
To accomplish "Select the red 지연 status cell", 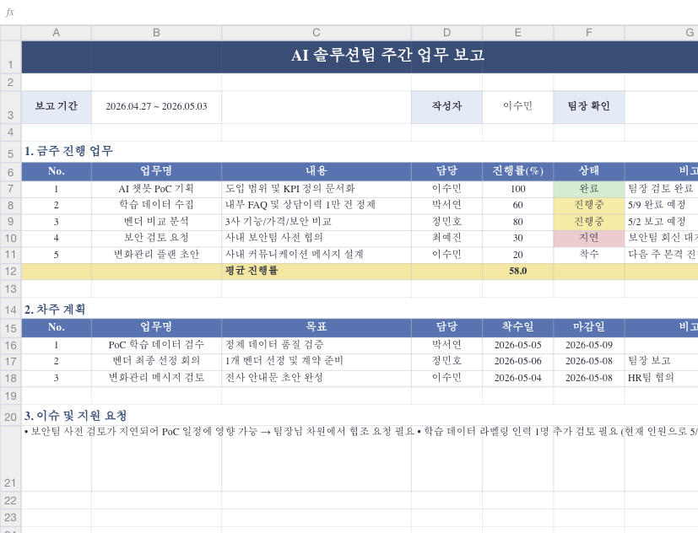I will 588,238.
